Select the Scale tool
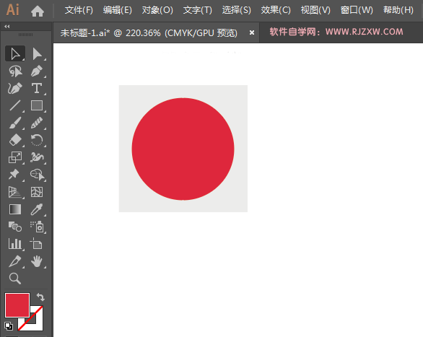This screenshot has width=423, height=337. [x=15, y=157]
